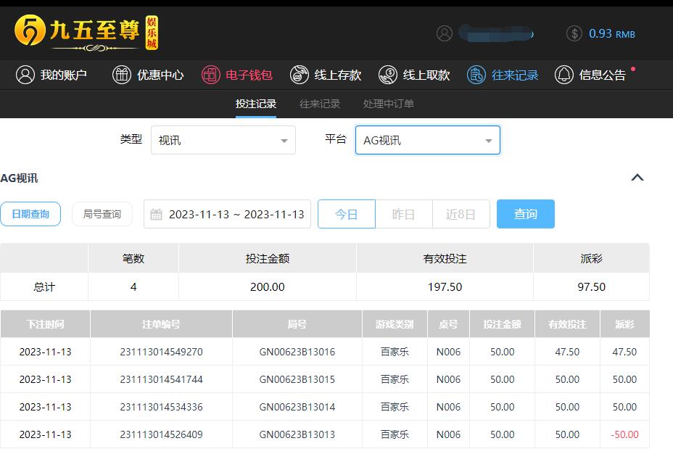Open 信息公告 bell icon

coord(564,75)
